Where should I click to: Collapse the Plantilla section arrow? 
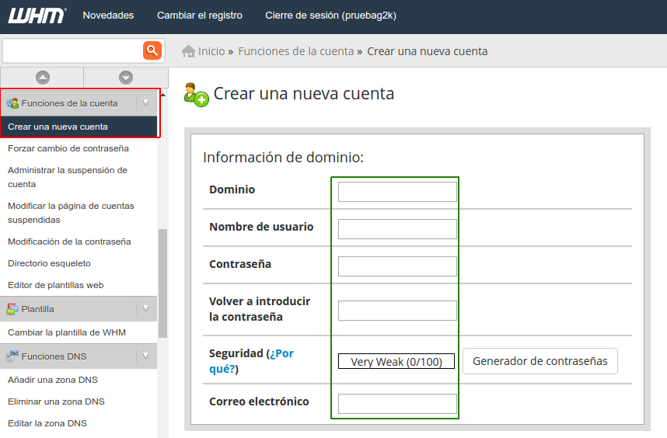pos(146,309)
